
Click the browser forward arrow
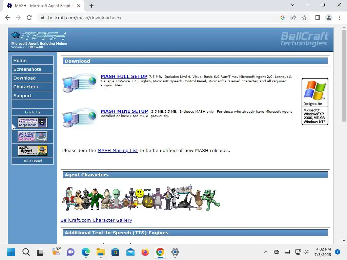(x=18, y=18)
